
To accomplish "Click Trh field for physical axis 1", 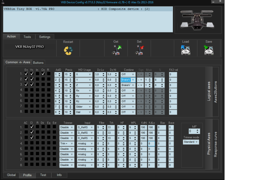I will tap(111, 127).
